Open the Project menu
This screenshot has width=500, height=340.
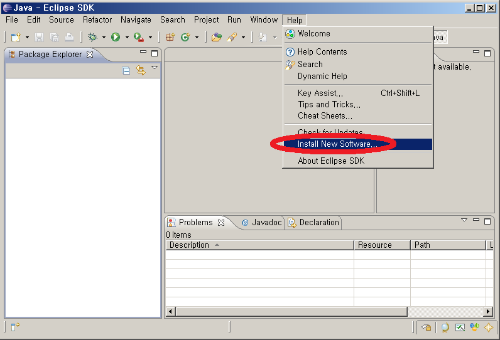[x=206, y=19]
